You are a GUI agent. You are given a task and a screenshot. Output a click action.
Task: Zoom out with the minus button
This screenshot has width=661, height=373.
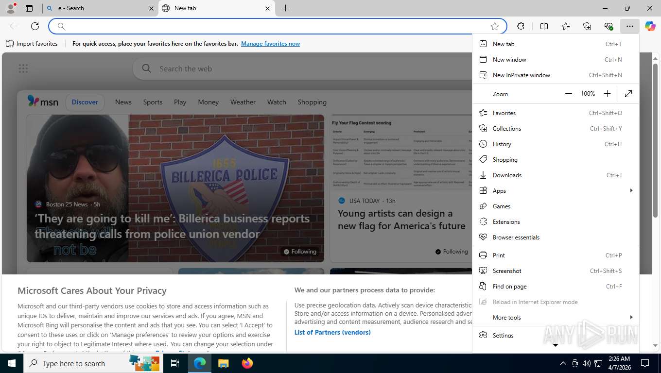click(569, 94)
